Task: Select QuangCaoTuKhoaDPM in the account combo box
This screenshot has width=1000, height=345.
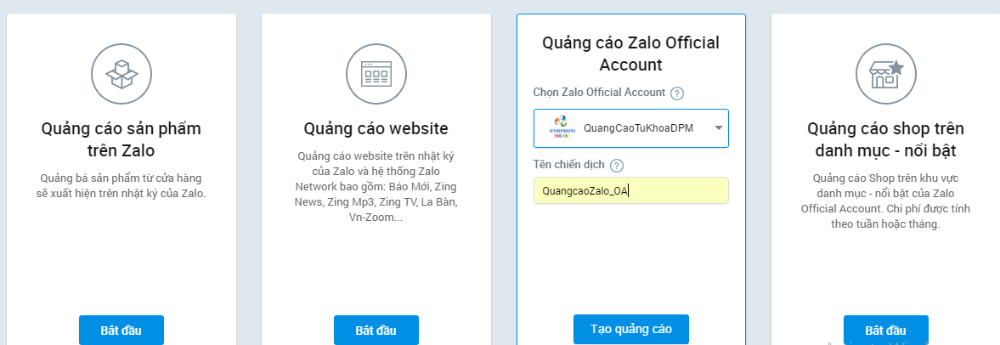Action: coord(631,128)
